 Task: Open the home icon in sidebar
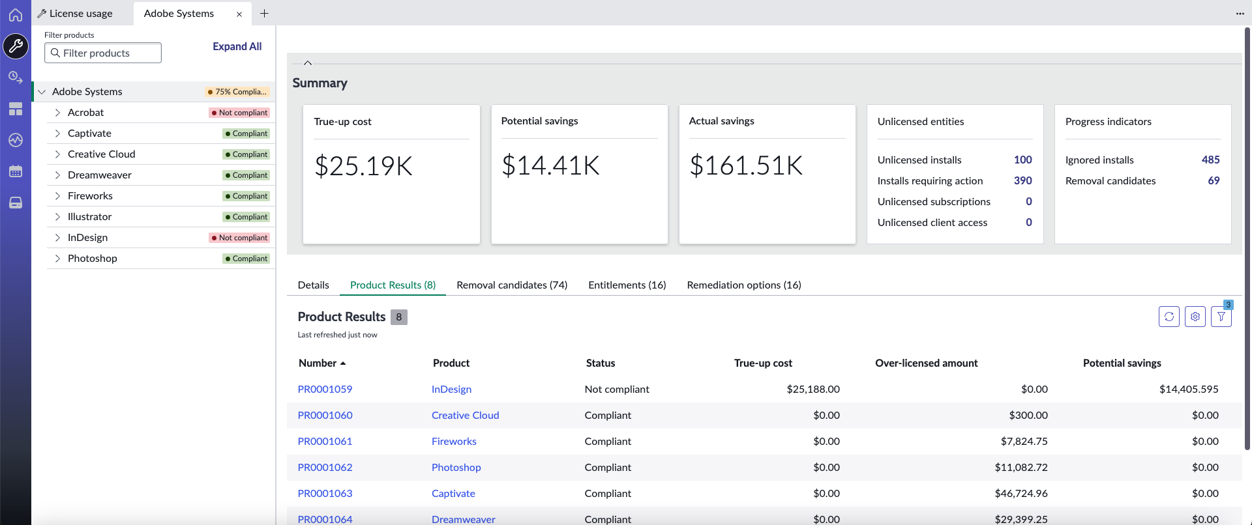16,14
